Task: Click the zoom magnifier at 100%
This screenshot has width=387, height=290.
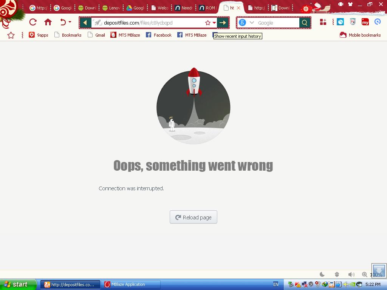Action: 365,275
